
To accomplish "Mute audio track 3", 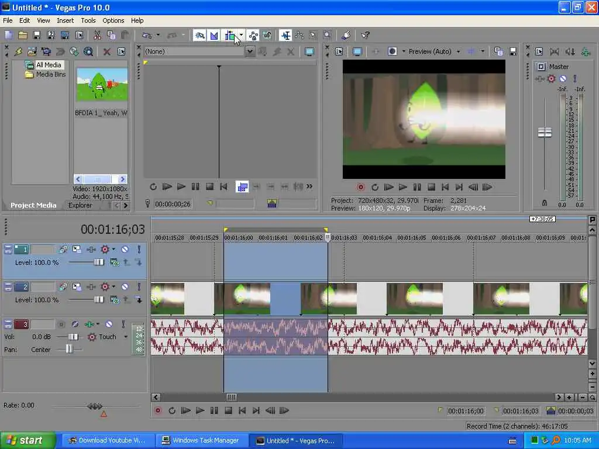I will 109,324.
